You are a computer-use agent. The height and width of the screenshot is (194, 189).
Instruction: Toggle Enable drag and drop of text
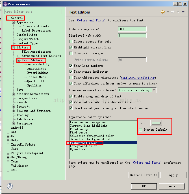click(x=71, y=96)
